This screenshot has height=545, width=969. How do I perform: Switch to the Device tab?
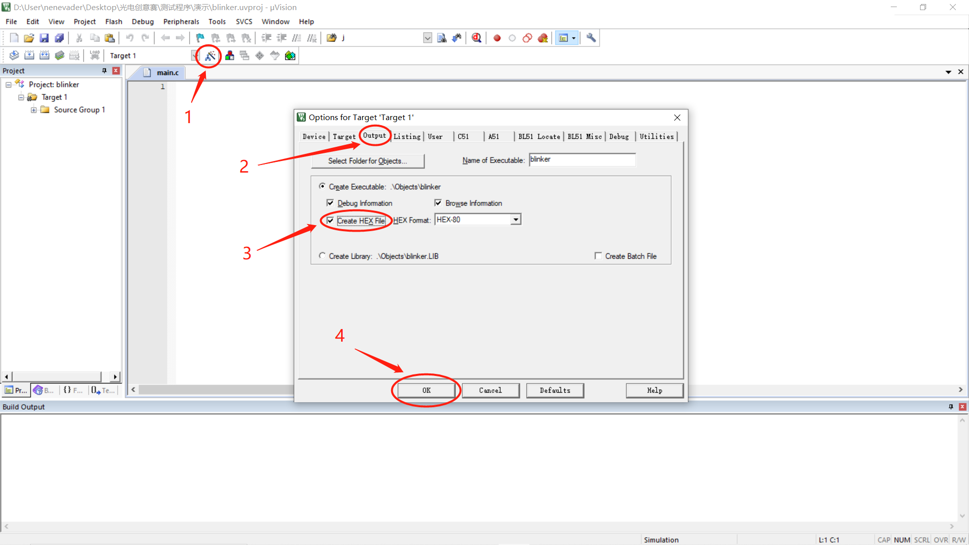(314, 136)
